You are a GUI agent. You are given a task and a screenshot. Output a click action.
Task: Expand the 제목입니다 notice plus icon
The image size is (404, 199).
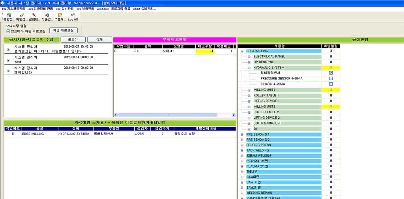click(8, 70)
